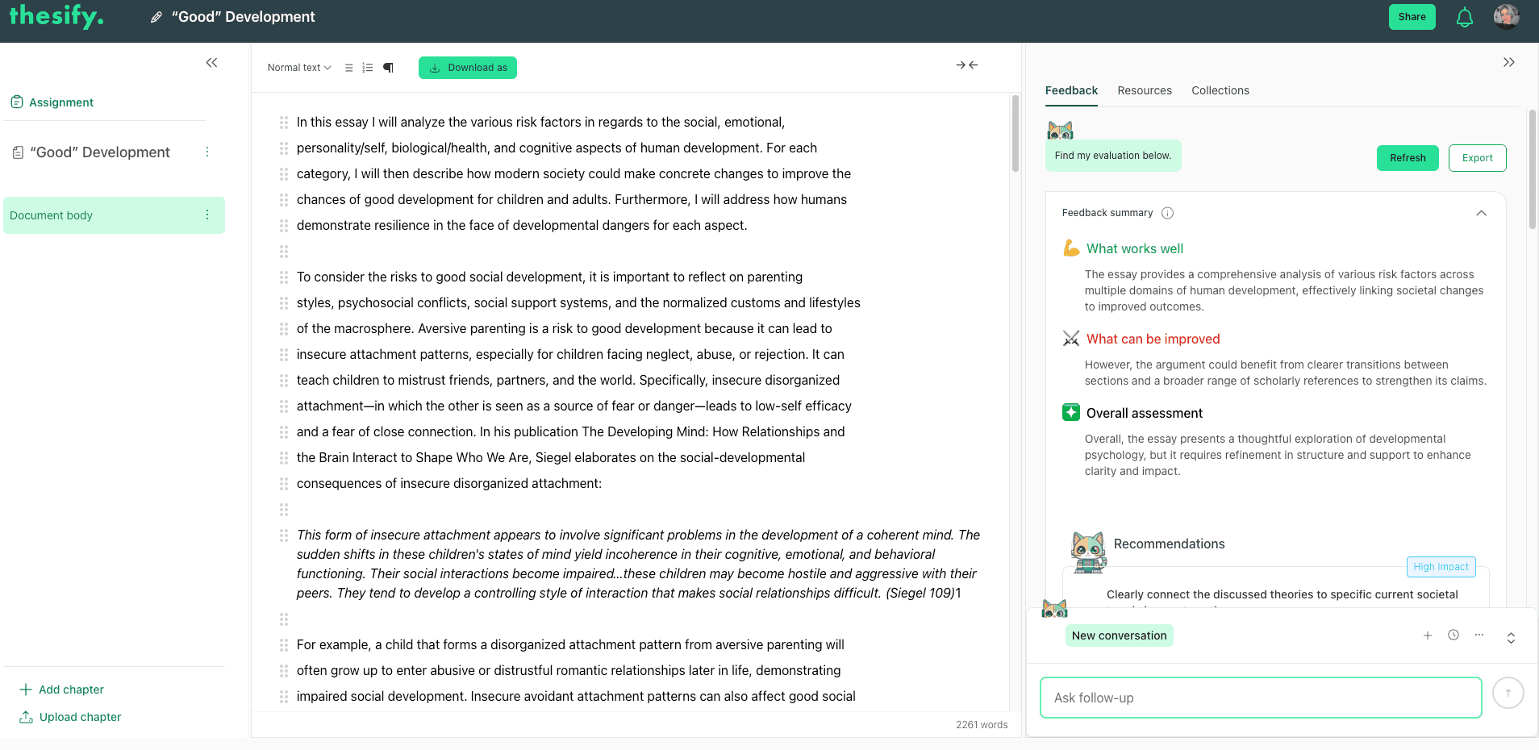Collapse the feedback panel with the double-chevron
The width and height of the screenshot is (1539, 750).
point(1508,61)
